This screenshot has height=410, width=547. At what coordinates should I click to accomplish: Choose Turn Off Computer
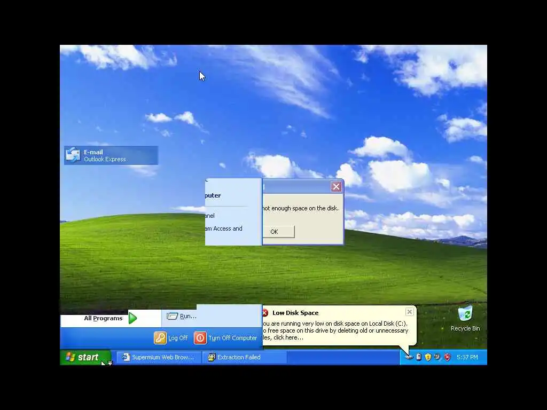point(225,338)
